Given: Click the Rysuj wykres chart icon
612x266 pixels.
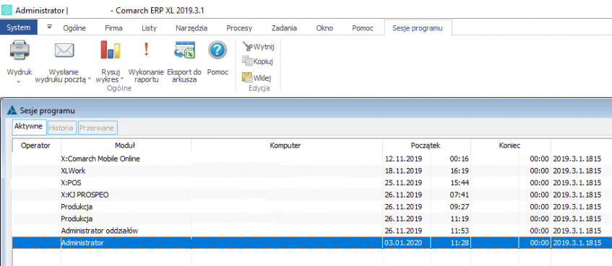Looking at the screenshot, I should pos(111,50).
